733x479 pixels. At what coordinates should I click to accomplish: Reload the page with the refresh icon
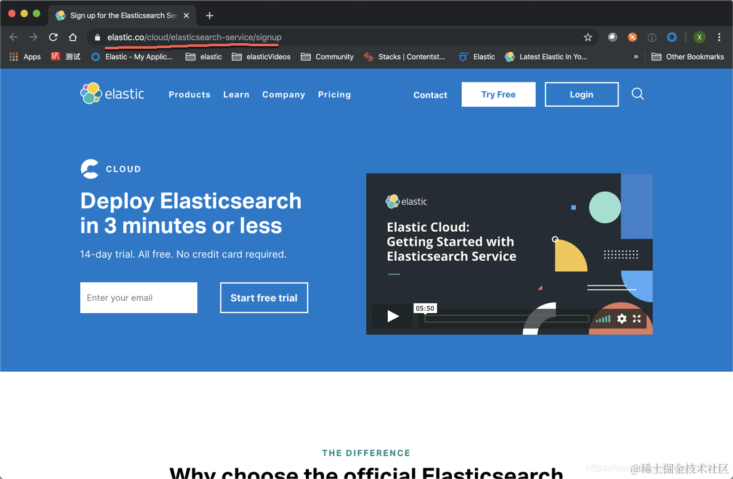(53, 37)
